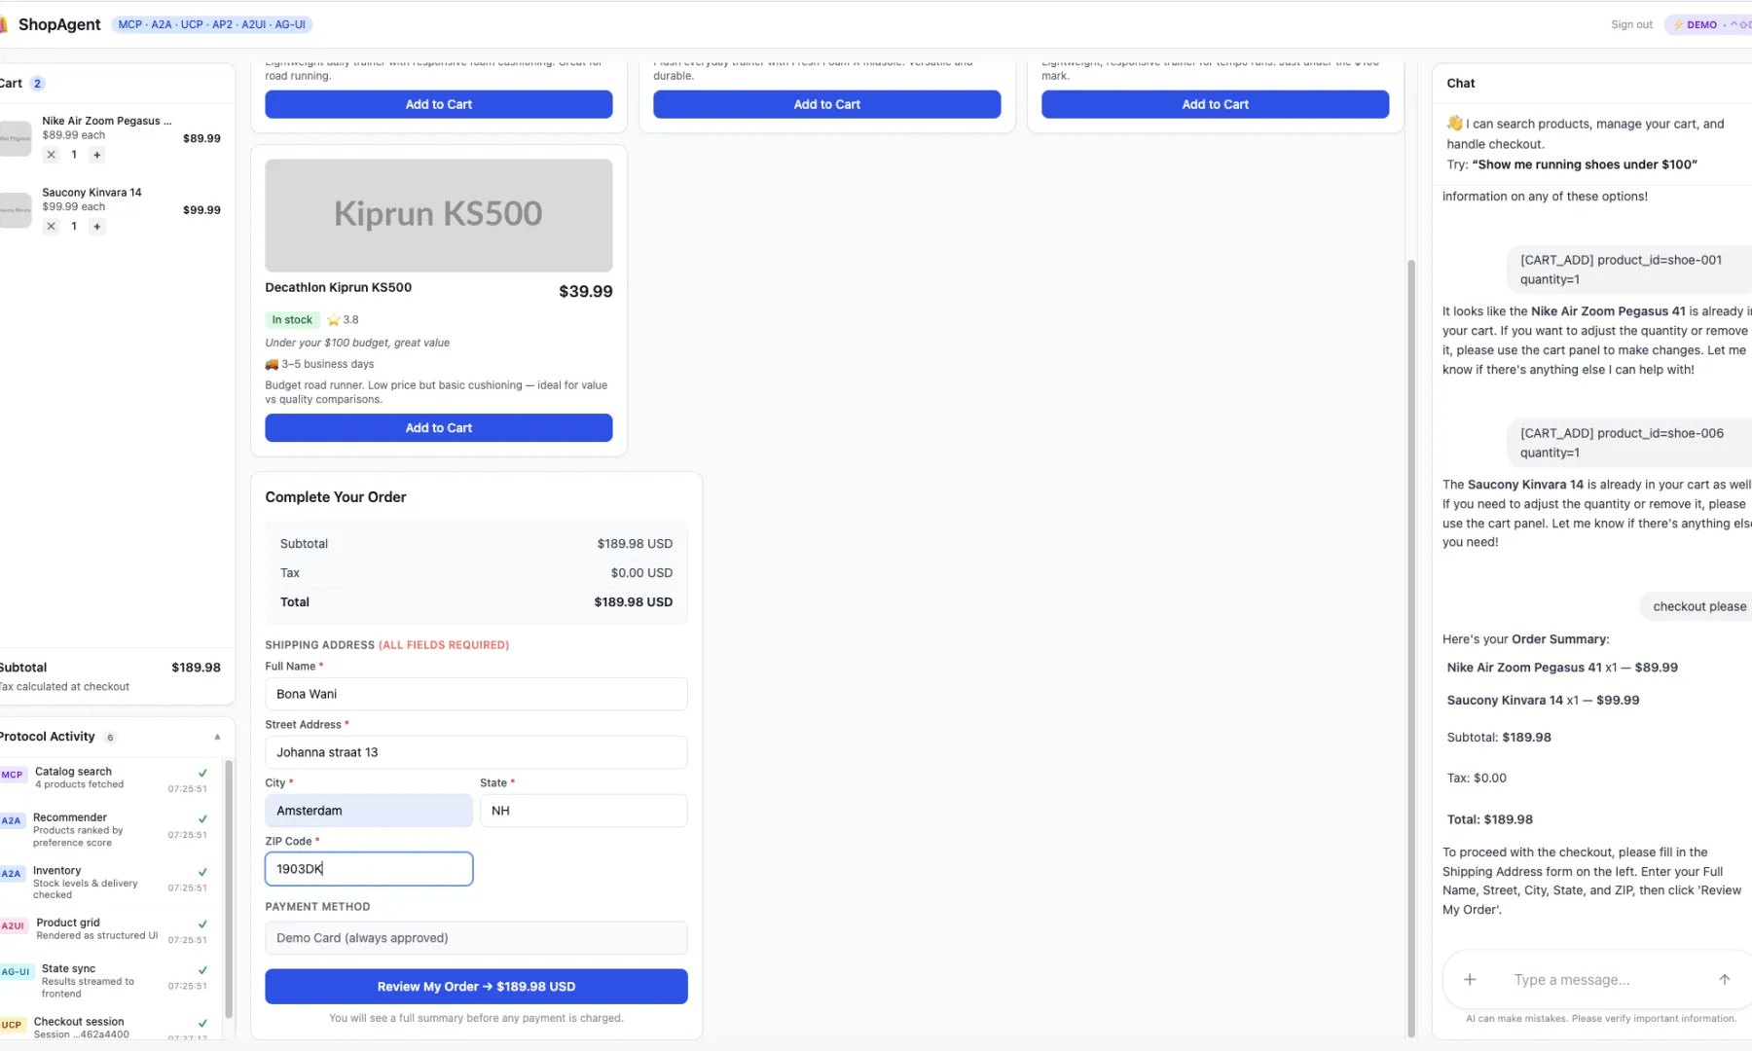1752x1051 pixels.
Task: Click the ZIP Code field
Action: click(x=369, y=869)
